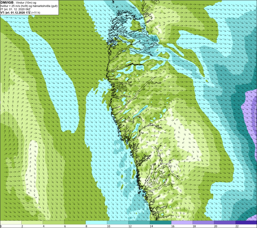The height and width of the screenshot is (228, 257).
Task: Click the legend scale value "22"
Action: 237,226
